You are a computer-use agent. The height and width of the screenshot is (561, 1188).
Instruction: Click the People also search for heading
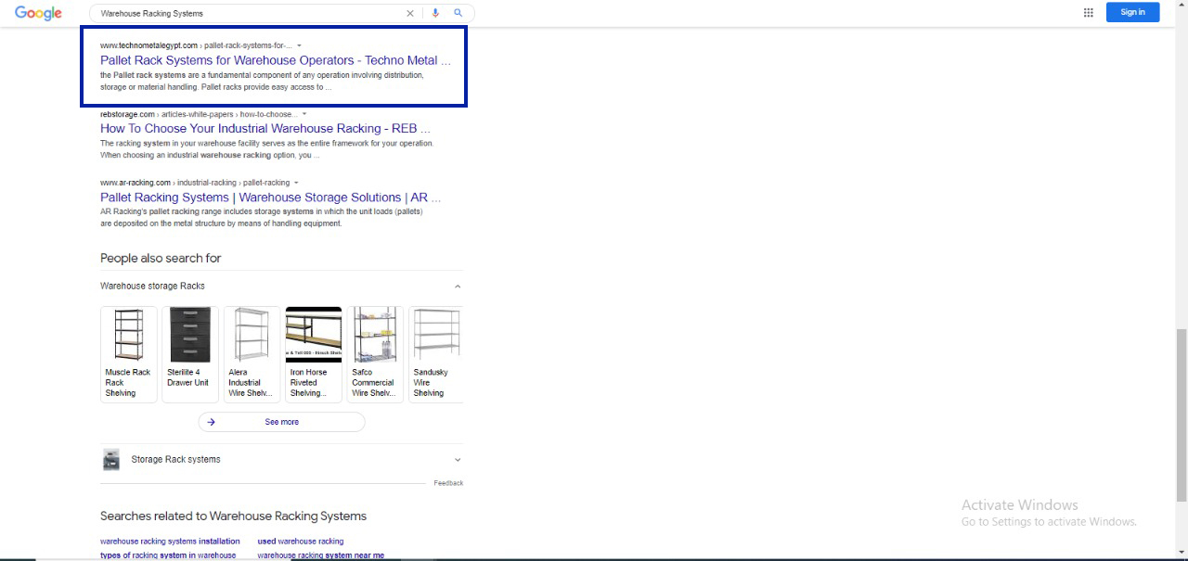pyautogui.click(x=161, y=258)
